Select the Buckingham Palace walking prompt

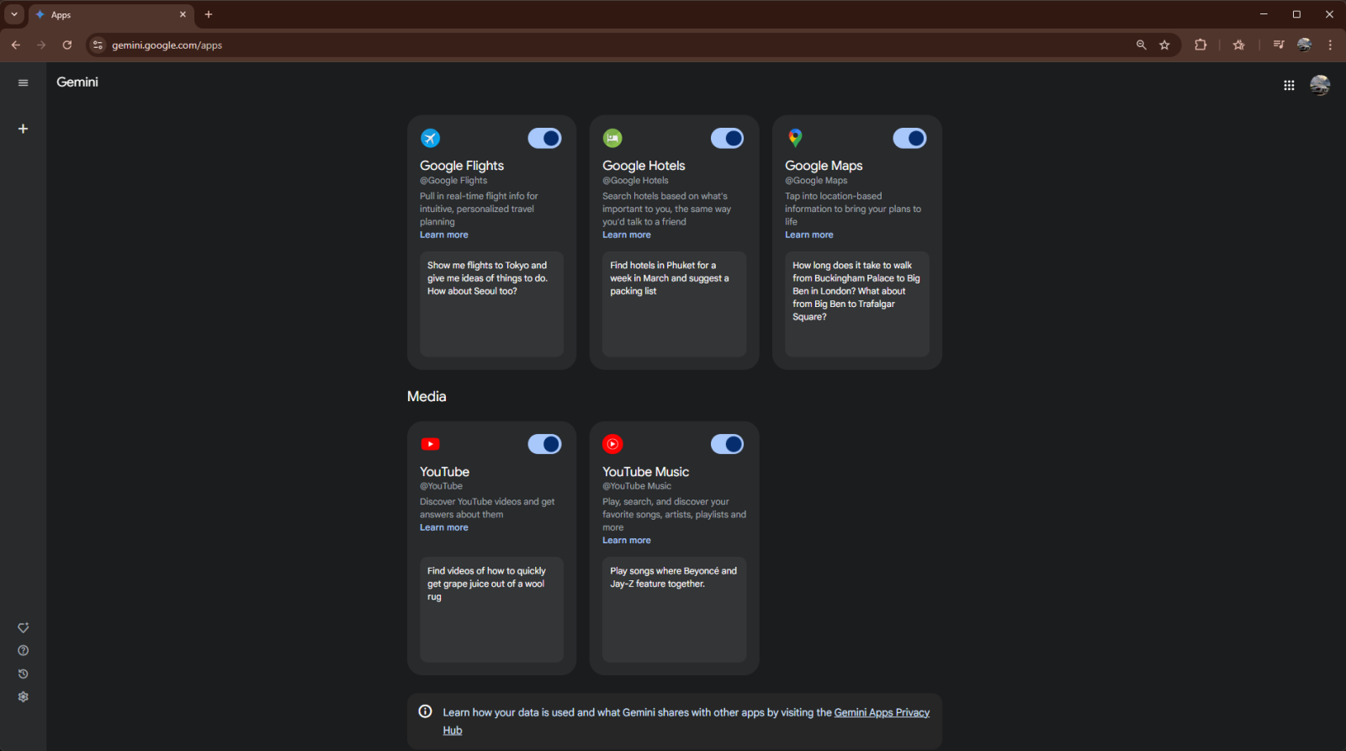[x=857, y=304]
